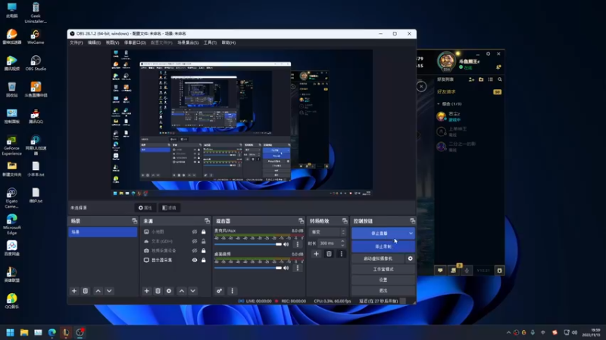Screen dimensions: 606x340
Task: Show hidden system tray icons chevron
Action: pos(508,332)
